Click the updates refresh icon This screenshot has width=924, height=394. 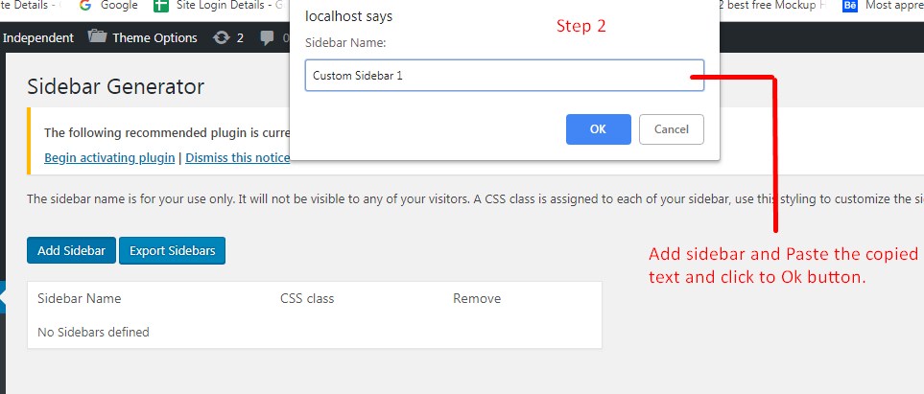[222, 37]
